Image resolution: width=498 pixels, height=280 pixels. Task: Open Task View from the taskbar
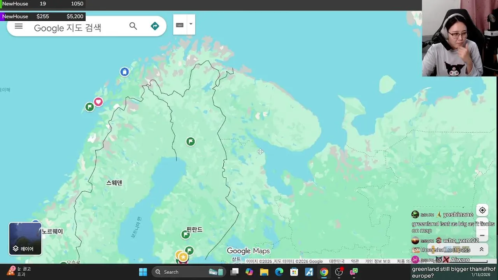click(235, 272)
